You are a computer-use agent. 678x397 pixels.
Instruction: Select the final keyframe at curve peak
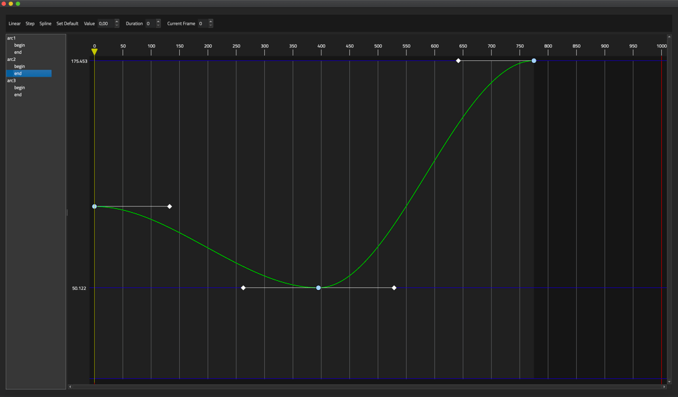(x=534, y=61)
